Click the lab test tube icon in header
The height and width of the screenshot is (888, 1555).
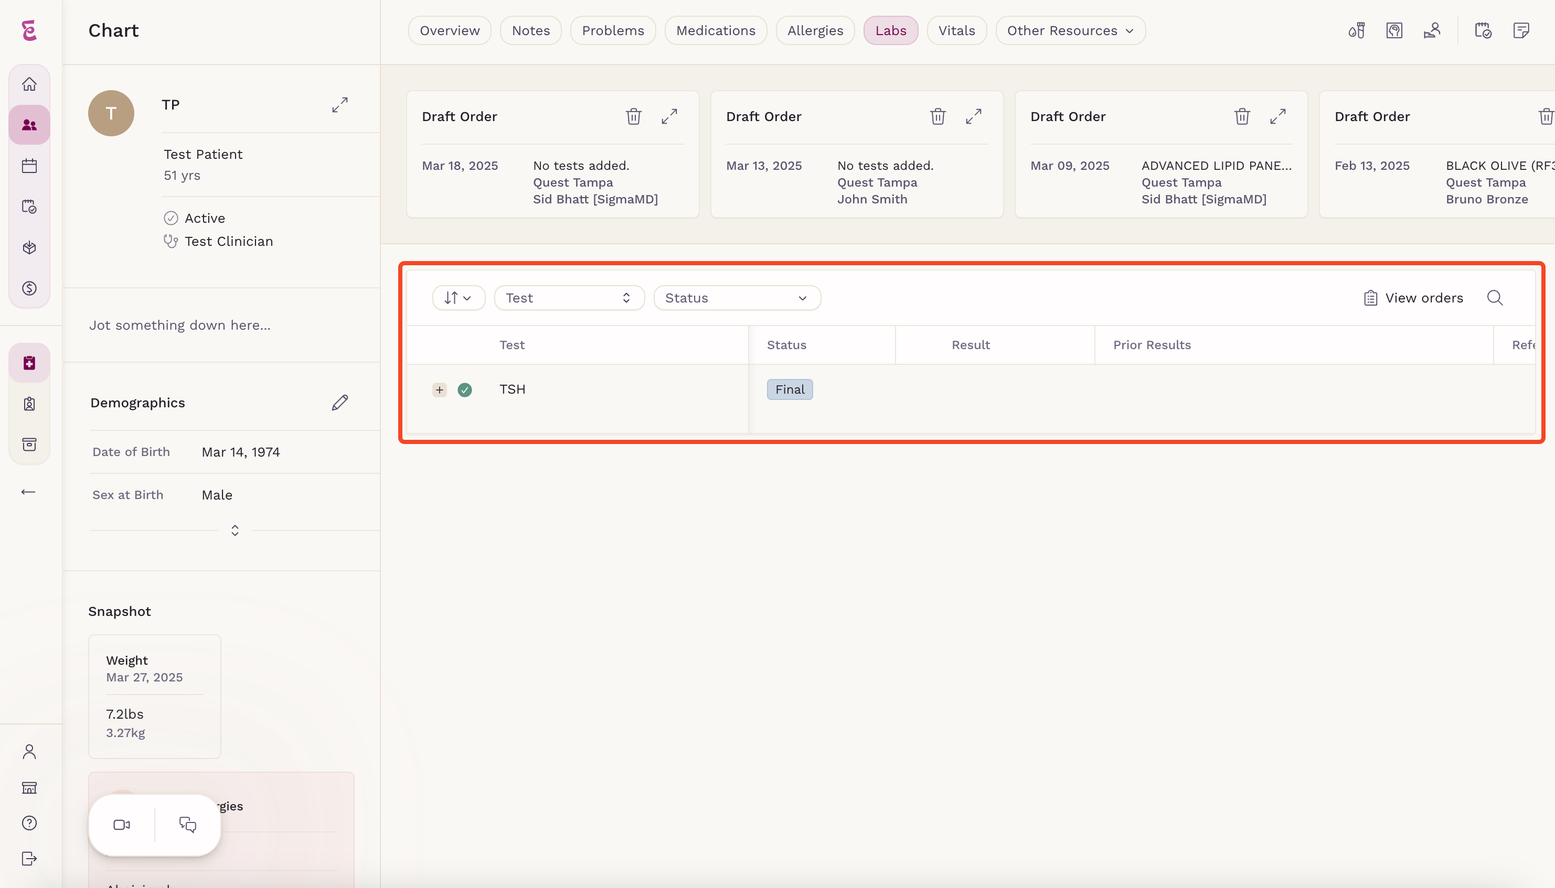point(1357,30)
